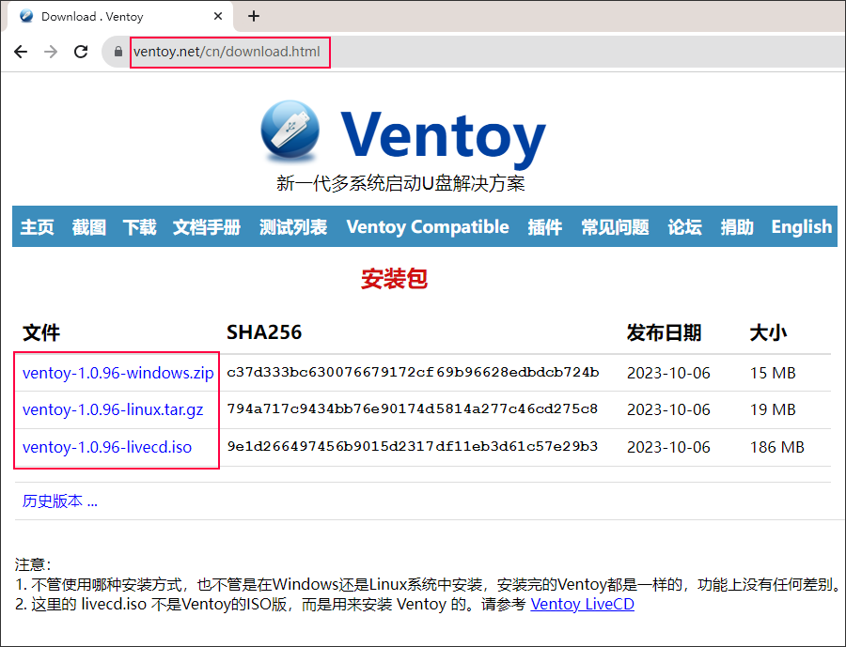846x647 pixels.
Task: Switch the site language to English
Action: click(x=800, y=226)
